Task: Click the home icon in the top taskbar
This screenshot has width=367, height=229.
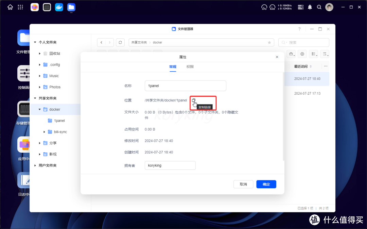Action: point(10,7)
